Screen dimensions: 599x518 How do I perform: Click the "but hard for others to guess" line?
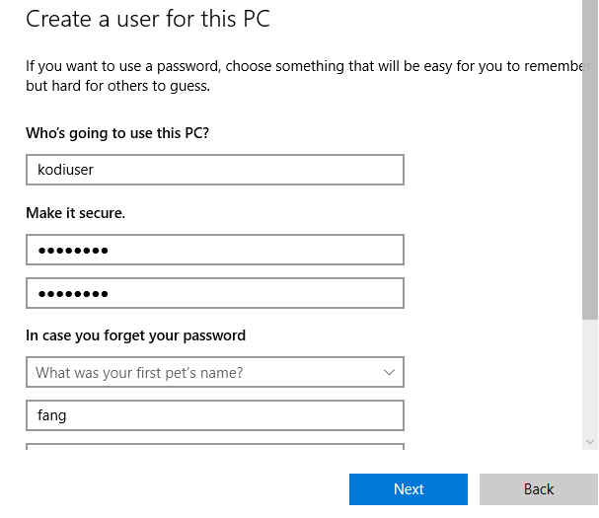tap(117, 86)
